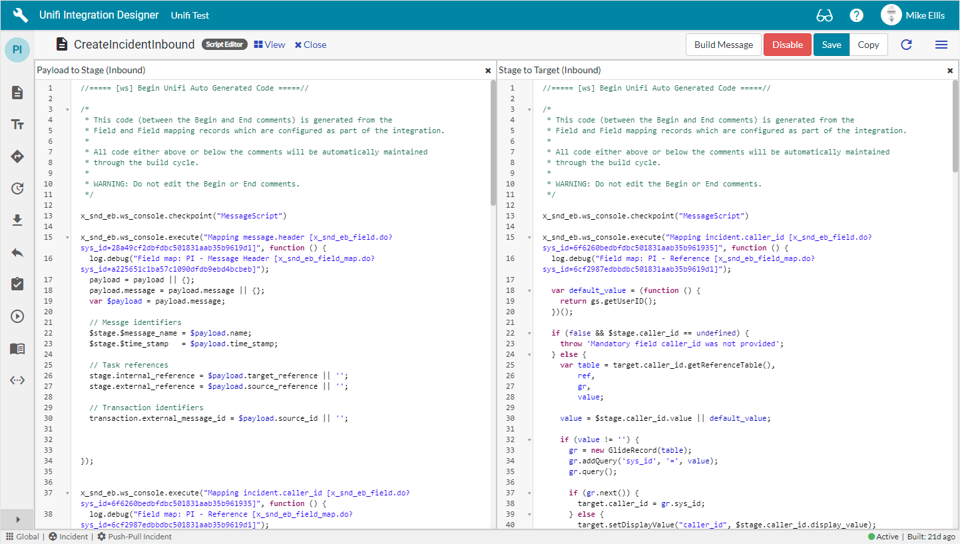Close the Payload to Stage (Inbound) panel
The image size is (960, 544).
pos(487,70)
